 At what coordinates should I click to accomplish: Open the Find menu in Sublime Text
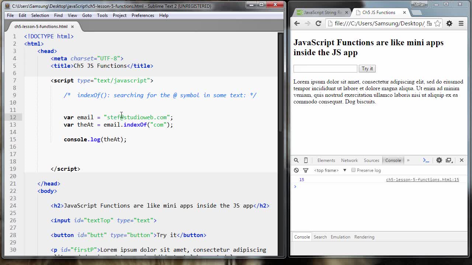click(x=58, y=15)
